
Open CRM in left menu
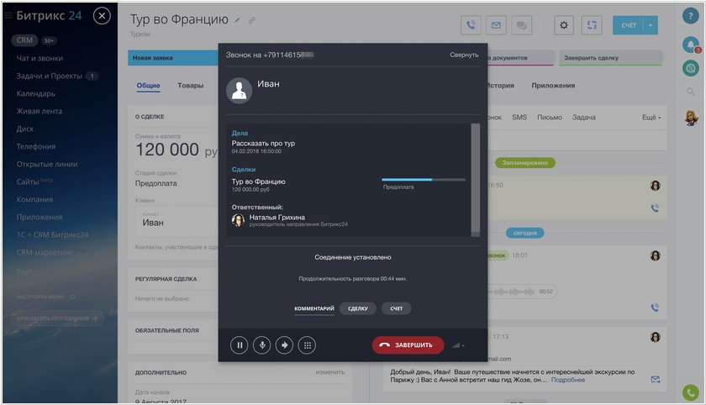point(24,40)
